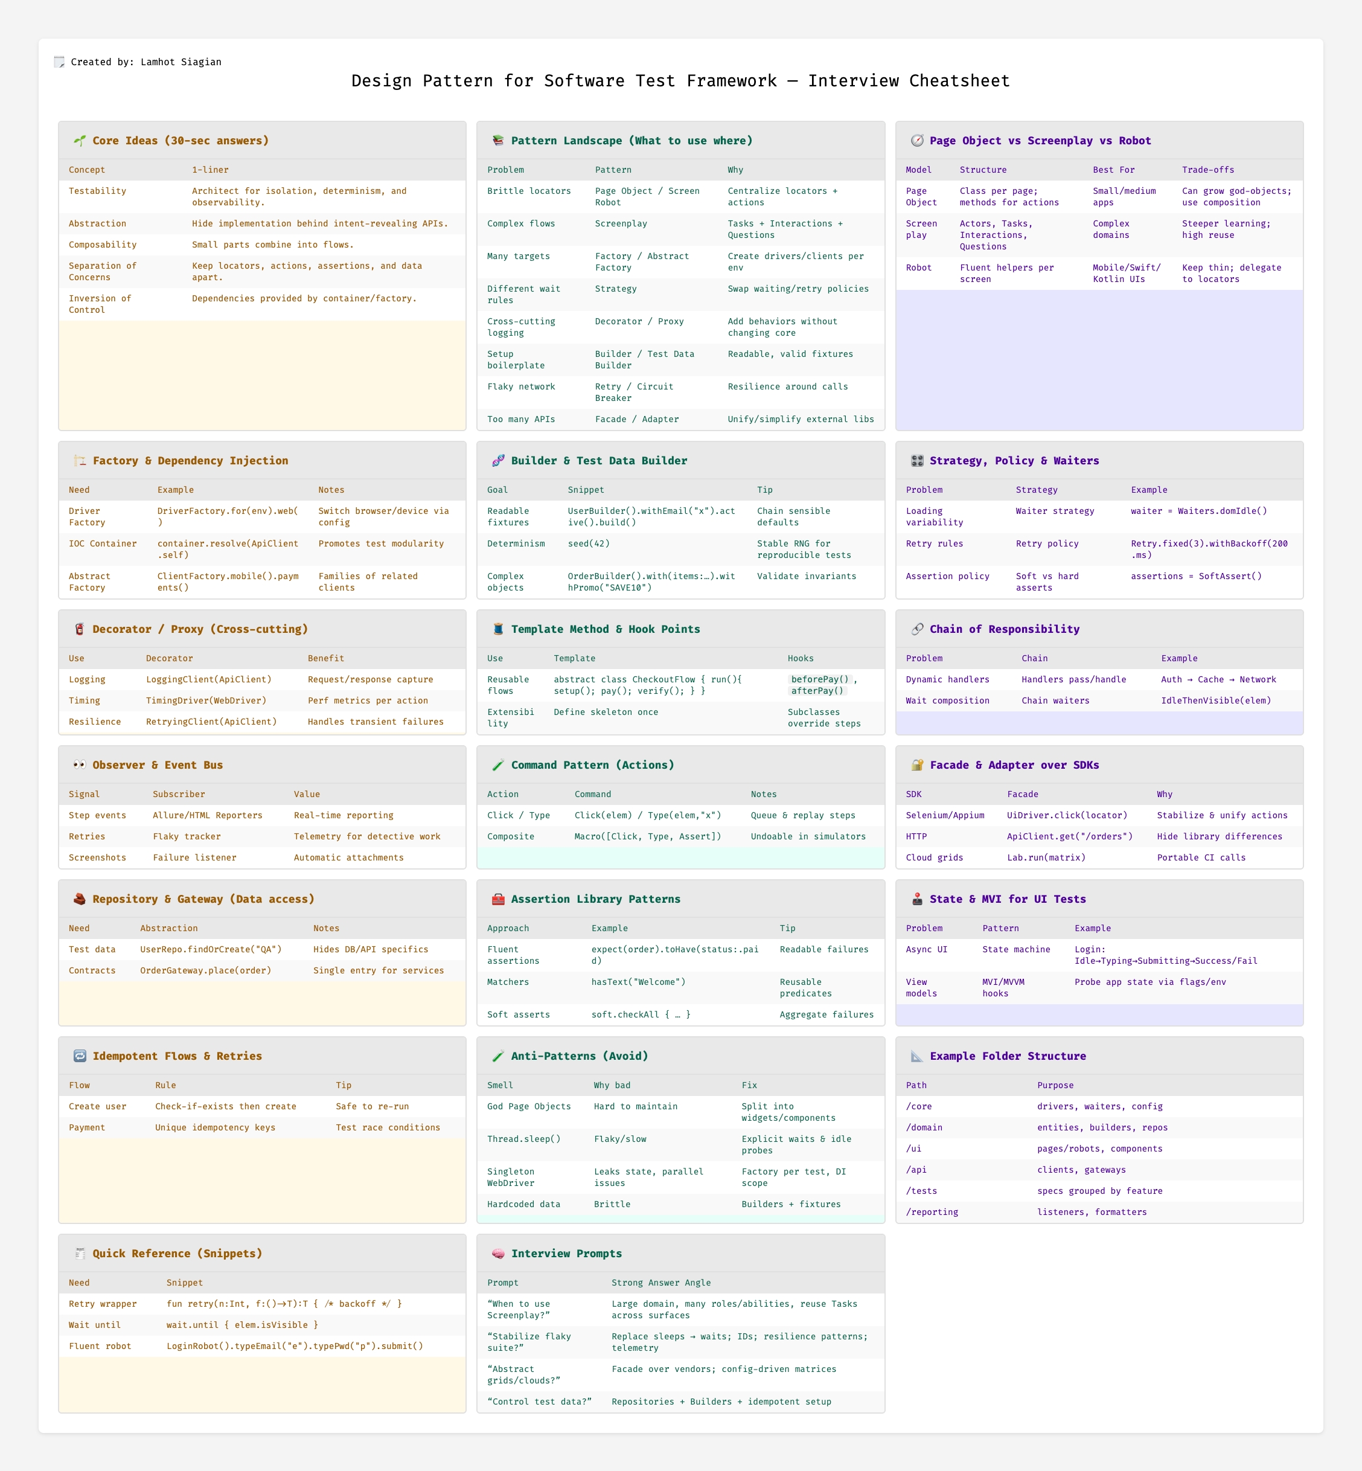Click the chain link icon beside Chain of Responsibility
The height and width of the screenshot is (1471, 1362).
click(x=917, y=629)
